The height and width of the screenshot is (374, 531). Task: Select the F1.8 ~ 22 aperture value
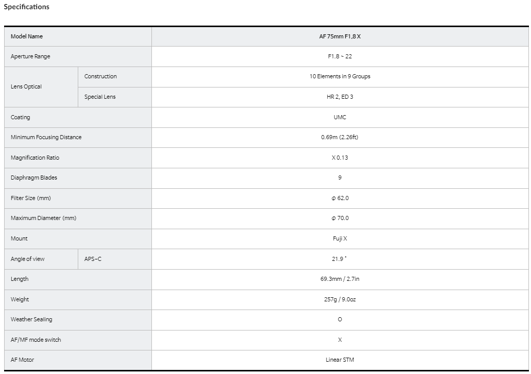[x=340, y=56]
